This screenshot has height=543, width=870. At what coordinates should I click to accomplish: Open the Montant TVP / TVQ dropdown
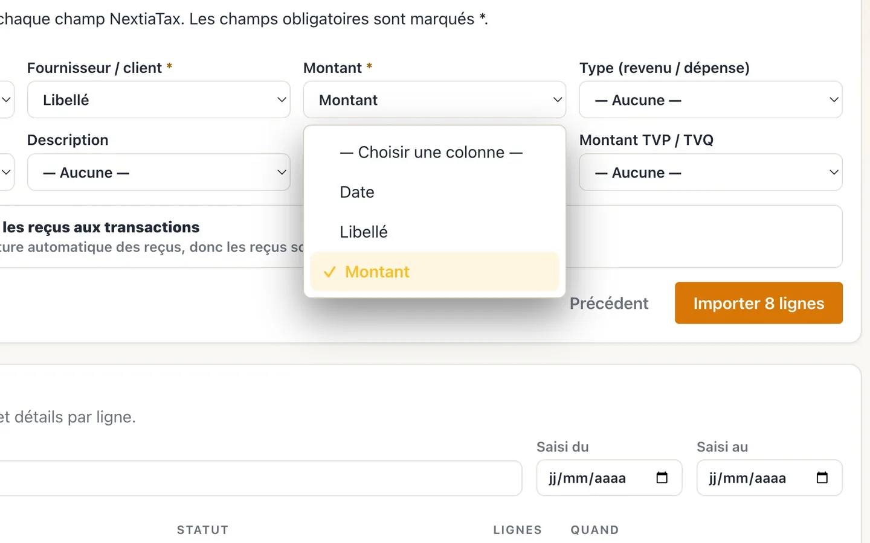click(710, 172)
